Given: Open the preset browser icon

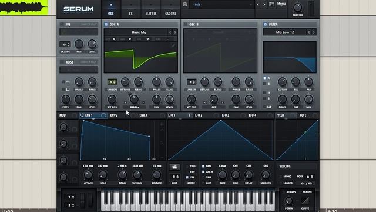Looking at the screenshot, I should 271,5.
